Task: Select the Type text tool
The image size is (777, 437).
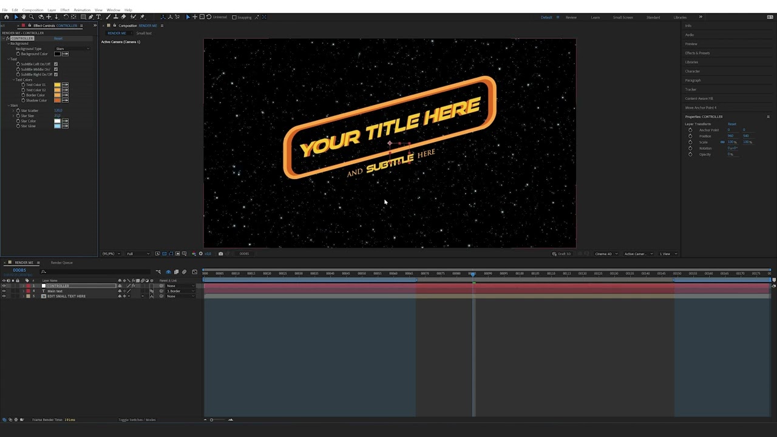Action: pos(98,17)
